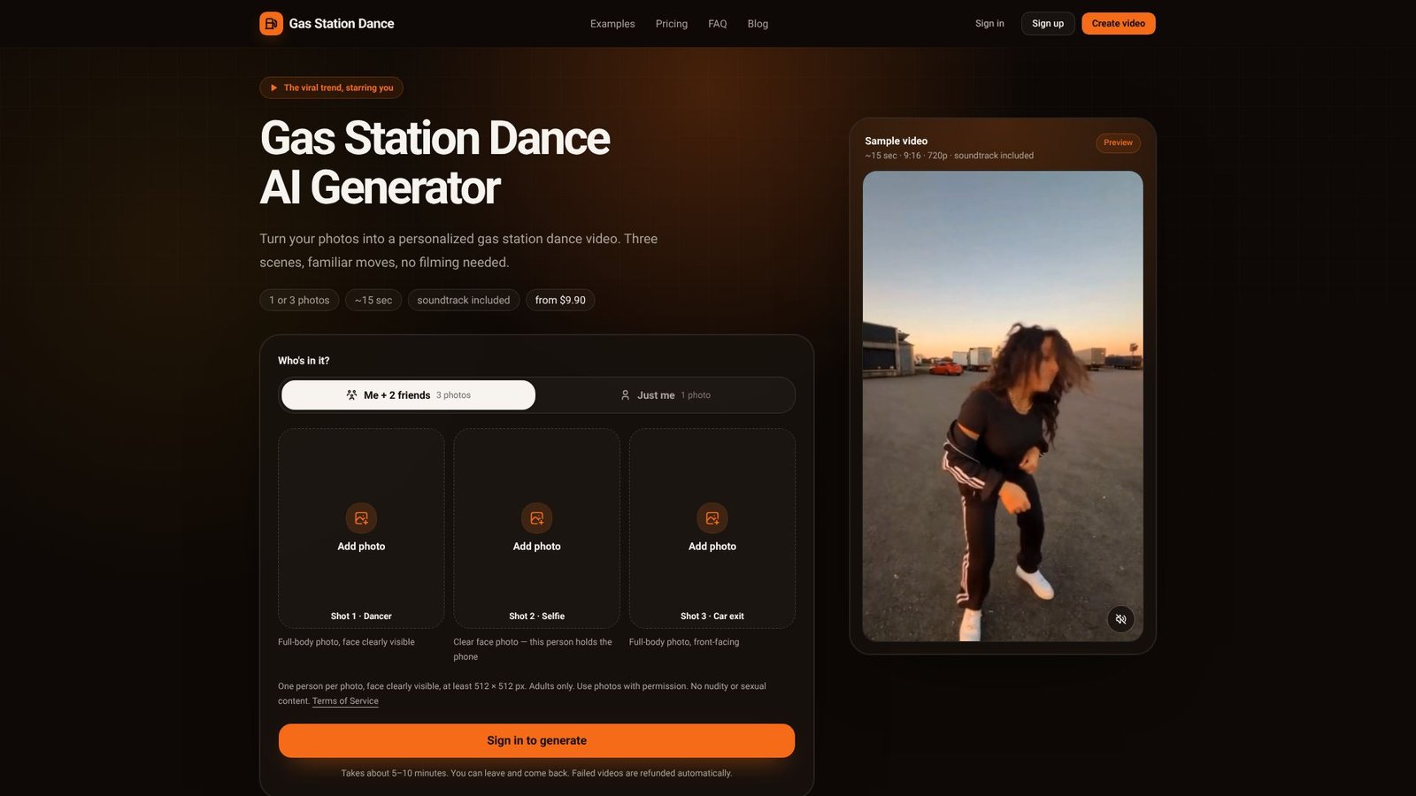This screenshot has width=1416, height=796.
Task: Click the person icon beside Just me
Action: (x=626, y=395)
